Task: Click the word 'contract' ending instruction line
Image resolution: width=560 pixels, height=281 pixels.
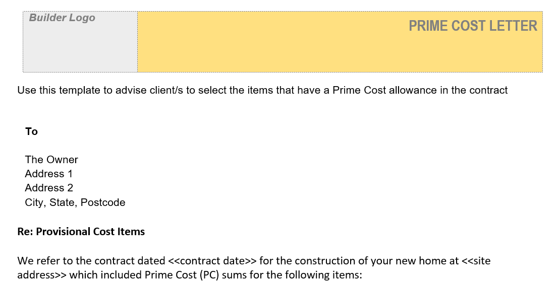Action: (489, 91)
